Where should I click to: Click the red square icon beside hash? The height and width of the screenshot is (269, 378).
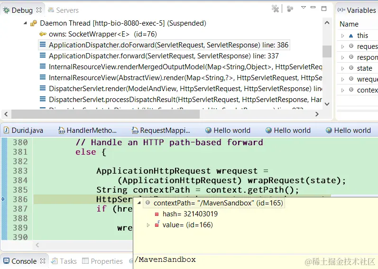[157, 214]
